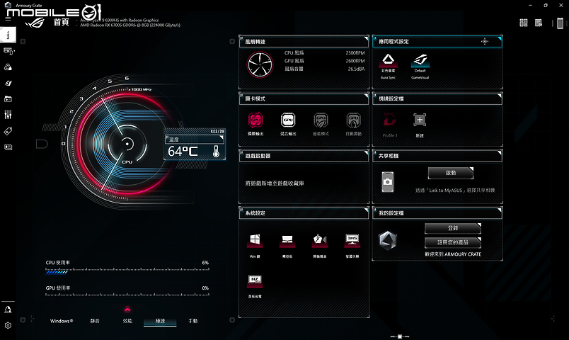Click the CPU 使用率 usage bar

(127, 271)
